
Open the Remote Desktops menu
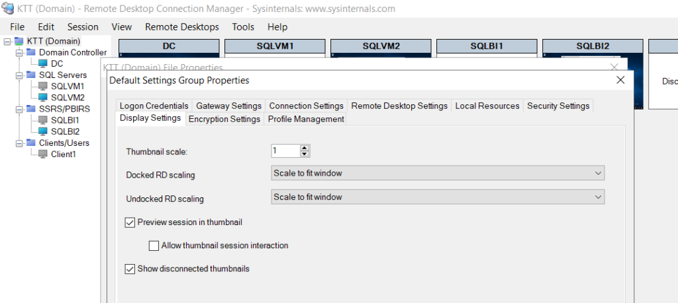click(182, 26)
